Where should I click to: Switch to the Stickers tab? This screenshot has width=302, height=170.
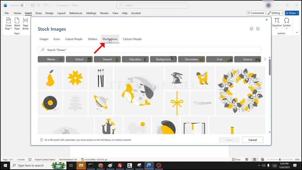coord(93,39)
